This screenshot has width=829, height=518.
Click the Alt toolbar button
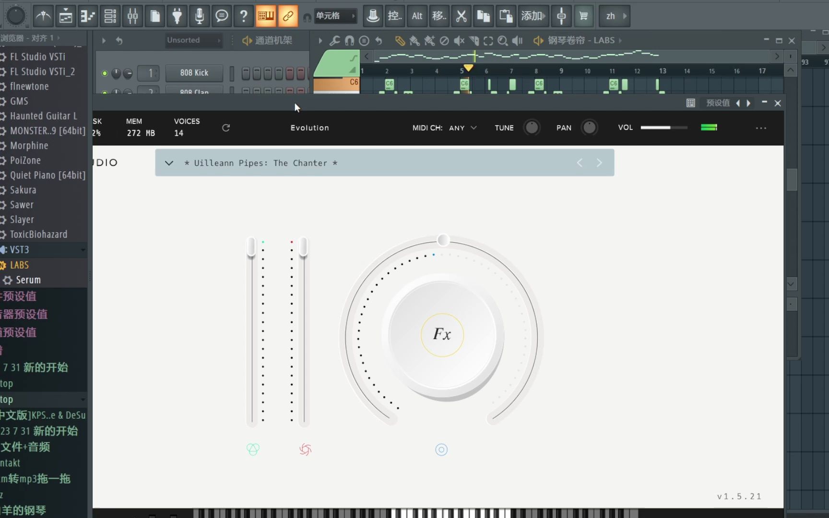pos(417,16)
